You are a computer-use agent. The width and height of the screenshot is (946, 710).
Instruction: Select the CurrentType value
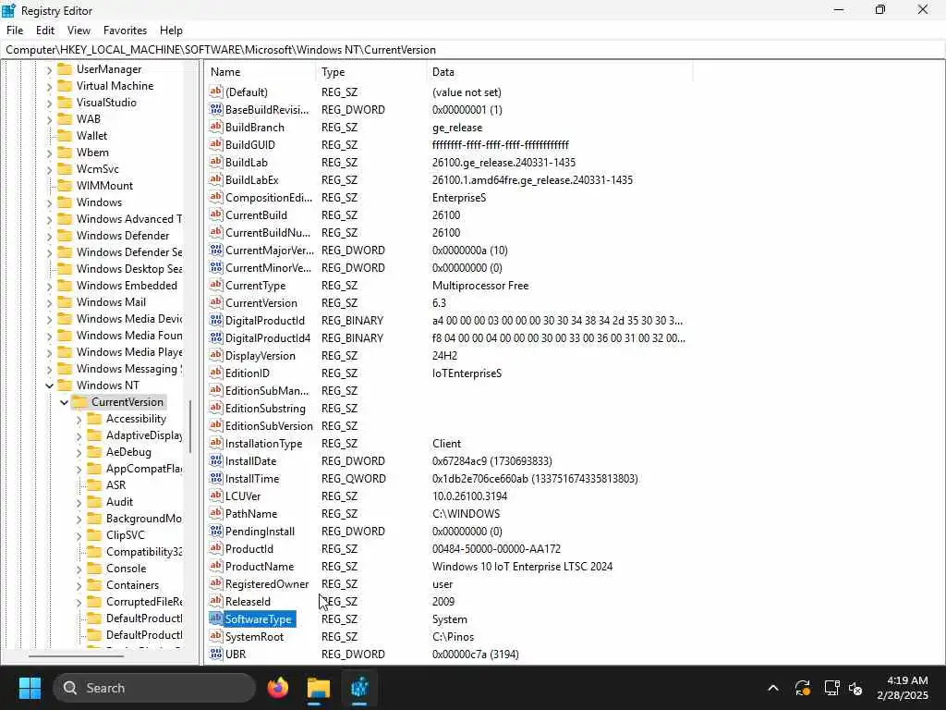(255, 285)
